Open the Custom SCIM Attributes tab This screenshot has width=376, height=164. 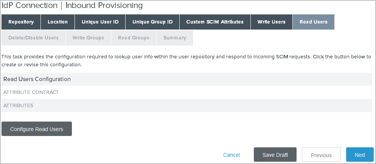215,22
